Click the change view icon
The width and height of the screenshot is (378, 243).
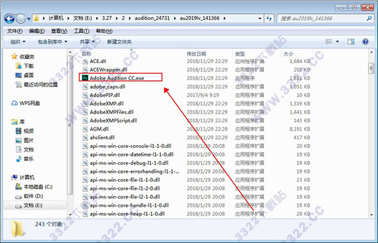tap(329, 42)
